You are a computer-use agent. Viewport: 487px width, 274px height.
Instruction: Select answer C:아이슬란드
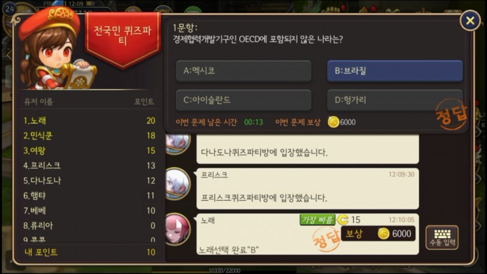tap(243, 100)
